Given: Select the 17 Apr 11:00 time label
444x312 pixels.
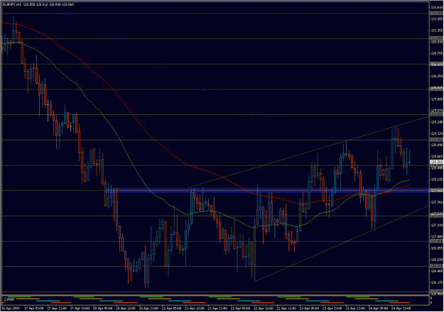Looking at the screenshot, I should (57, 308).
